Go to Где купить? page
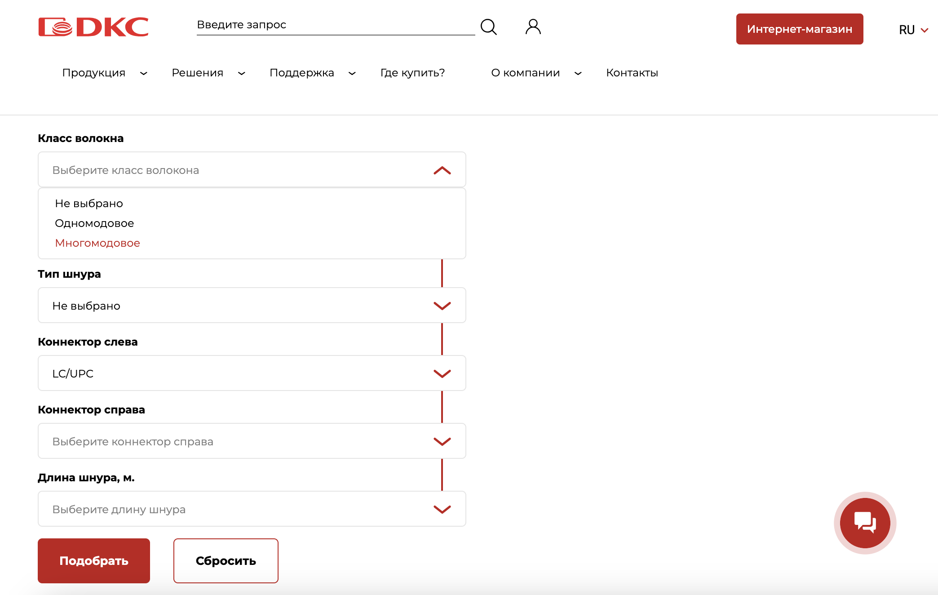The image size is (938, 595). (x=413, y=73)
